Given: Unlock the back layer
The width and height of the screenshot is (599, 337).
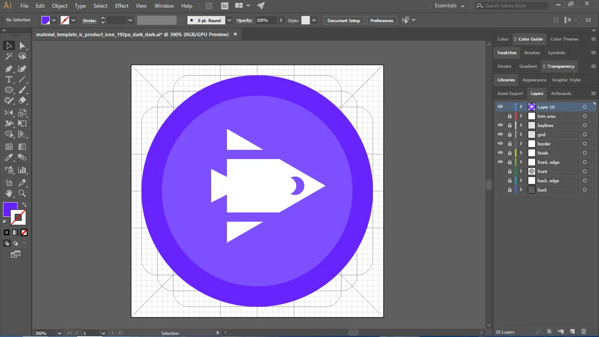Looking at the screenshot, I should [x=510, y=190].
